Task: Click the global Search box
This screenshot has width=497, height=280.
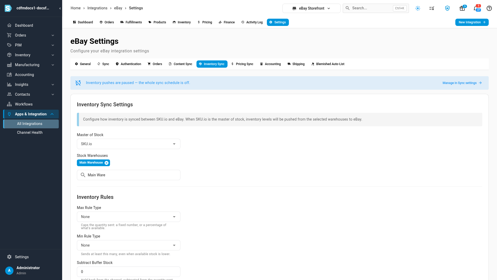Action: (376, 8)
